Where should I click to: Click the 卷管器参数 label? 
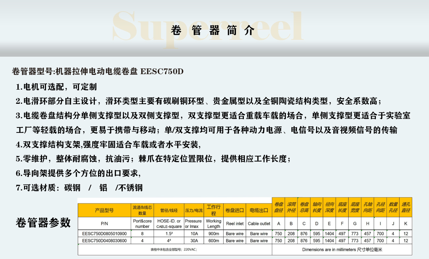[x=43, y=223]
